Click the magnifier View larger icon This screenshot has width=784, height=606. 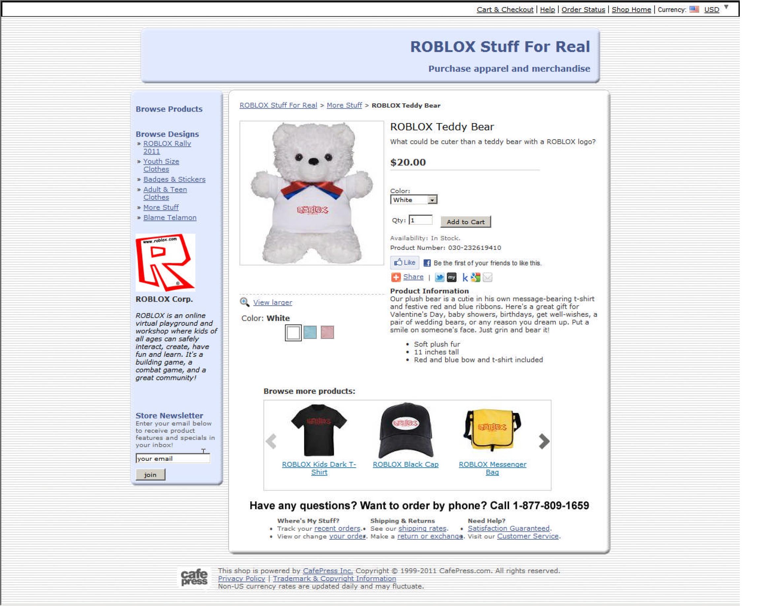pos(245,302)
